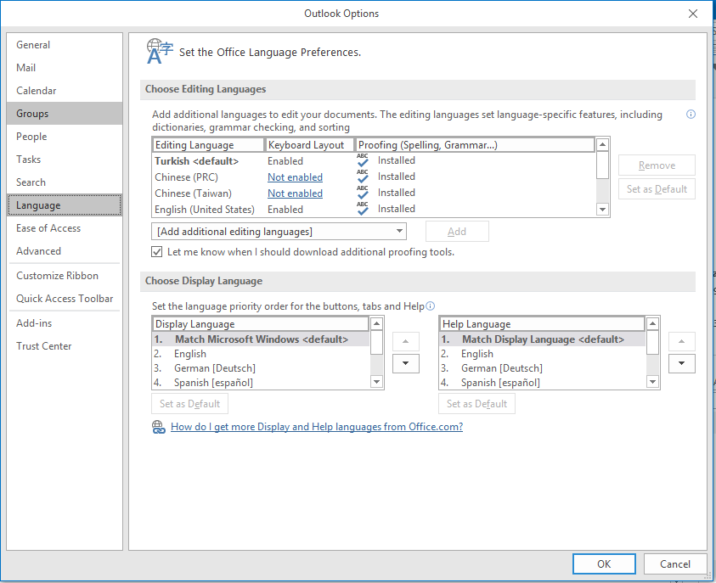Screen dimensions: 716x583
Task: Click the Add button for editing languages
Action: (457, 232)
